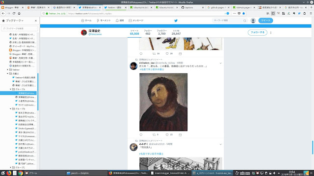This screenshot has height=176, width=314.
Task: Open the Firefox home page
Action: (x=19, y=13)
